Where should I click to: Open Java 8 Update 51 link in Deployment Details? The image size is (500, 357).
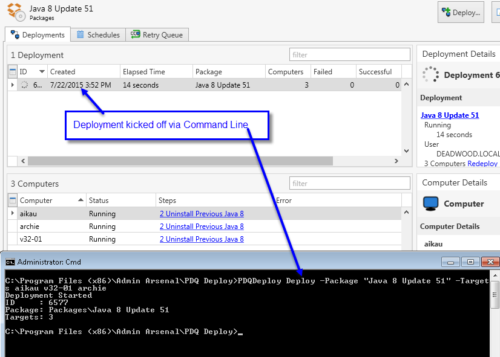pos(450,115)
